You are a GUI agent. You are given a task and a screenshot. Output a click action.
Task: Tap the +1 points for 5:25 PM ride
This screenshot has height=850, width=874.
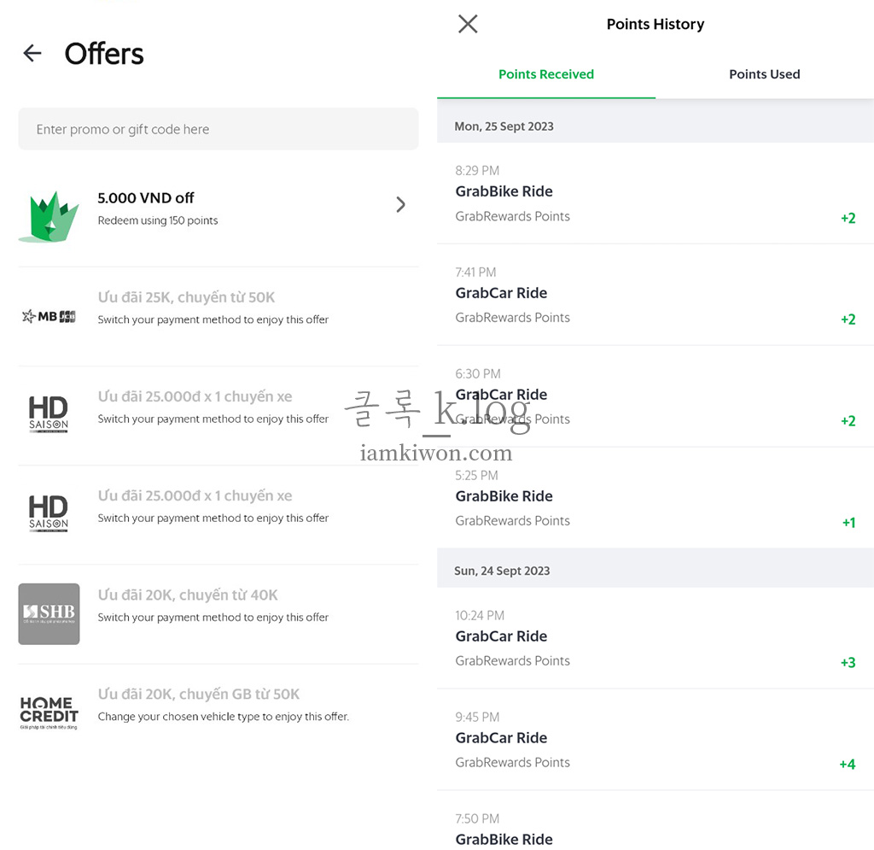[x=848, y=523]
